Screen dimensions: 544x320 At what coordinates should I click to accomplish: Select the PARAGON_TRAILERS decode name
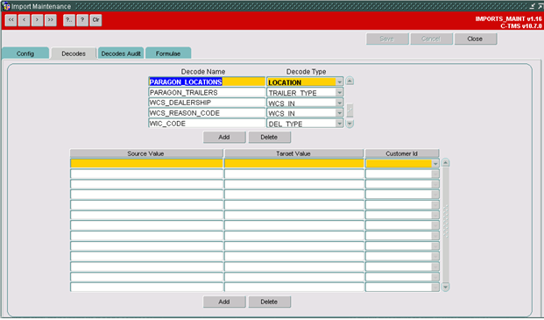click(x=207, y=92)
